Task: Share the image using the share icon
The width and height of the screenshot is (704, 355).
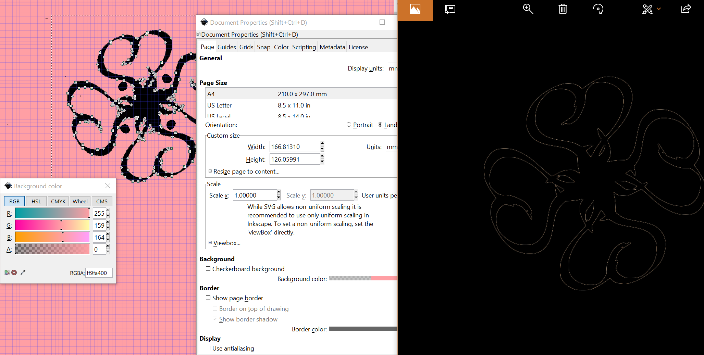Action: pos(686,9)
